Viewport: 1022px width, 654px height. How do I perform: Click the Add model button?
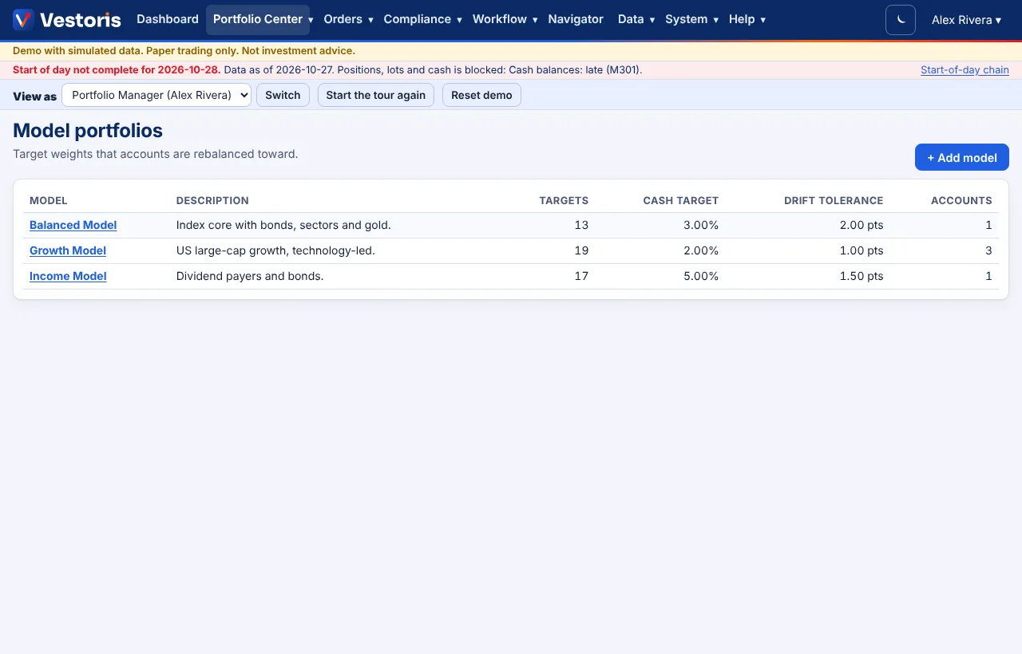(962, 157)
